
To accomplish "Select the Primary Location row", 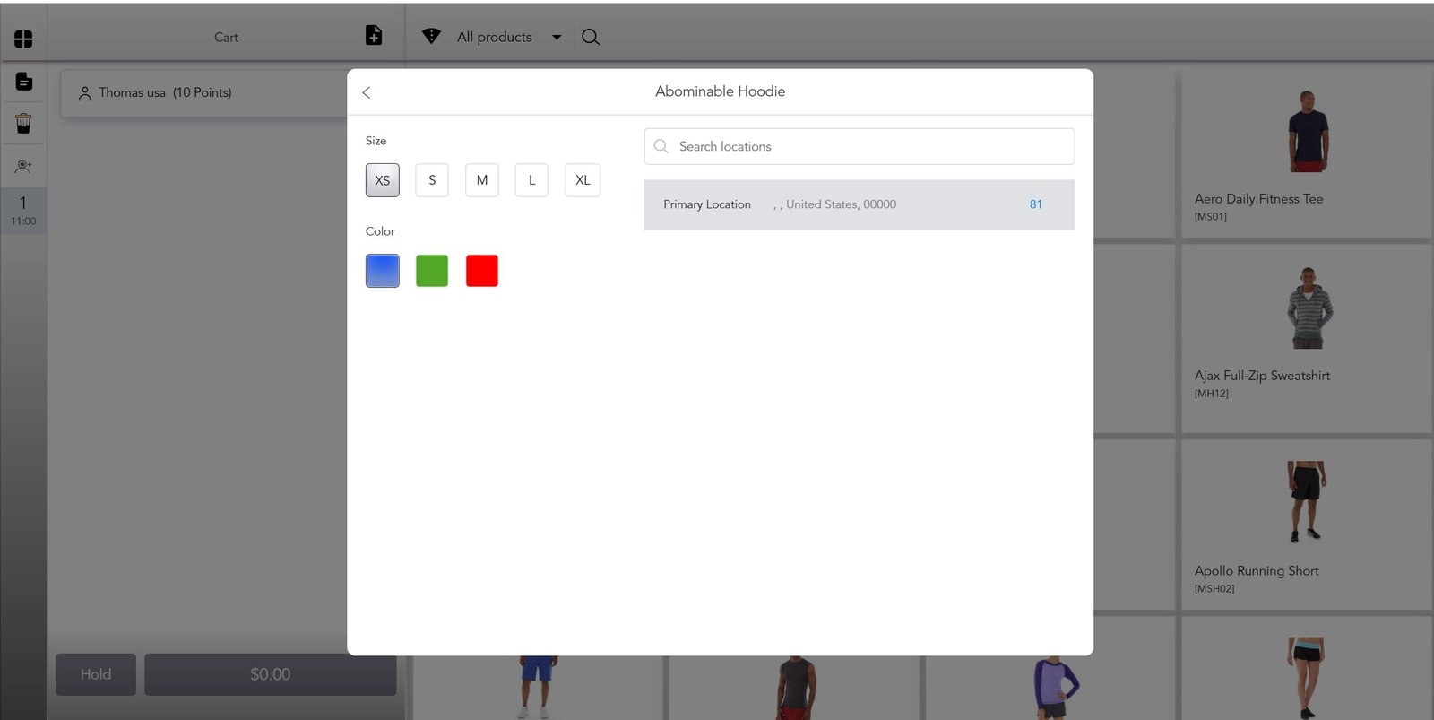I will click(x=860, y=204).
